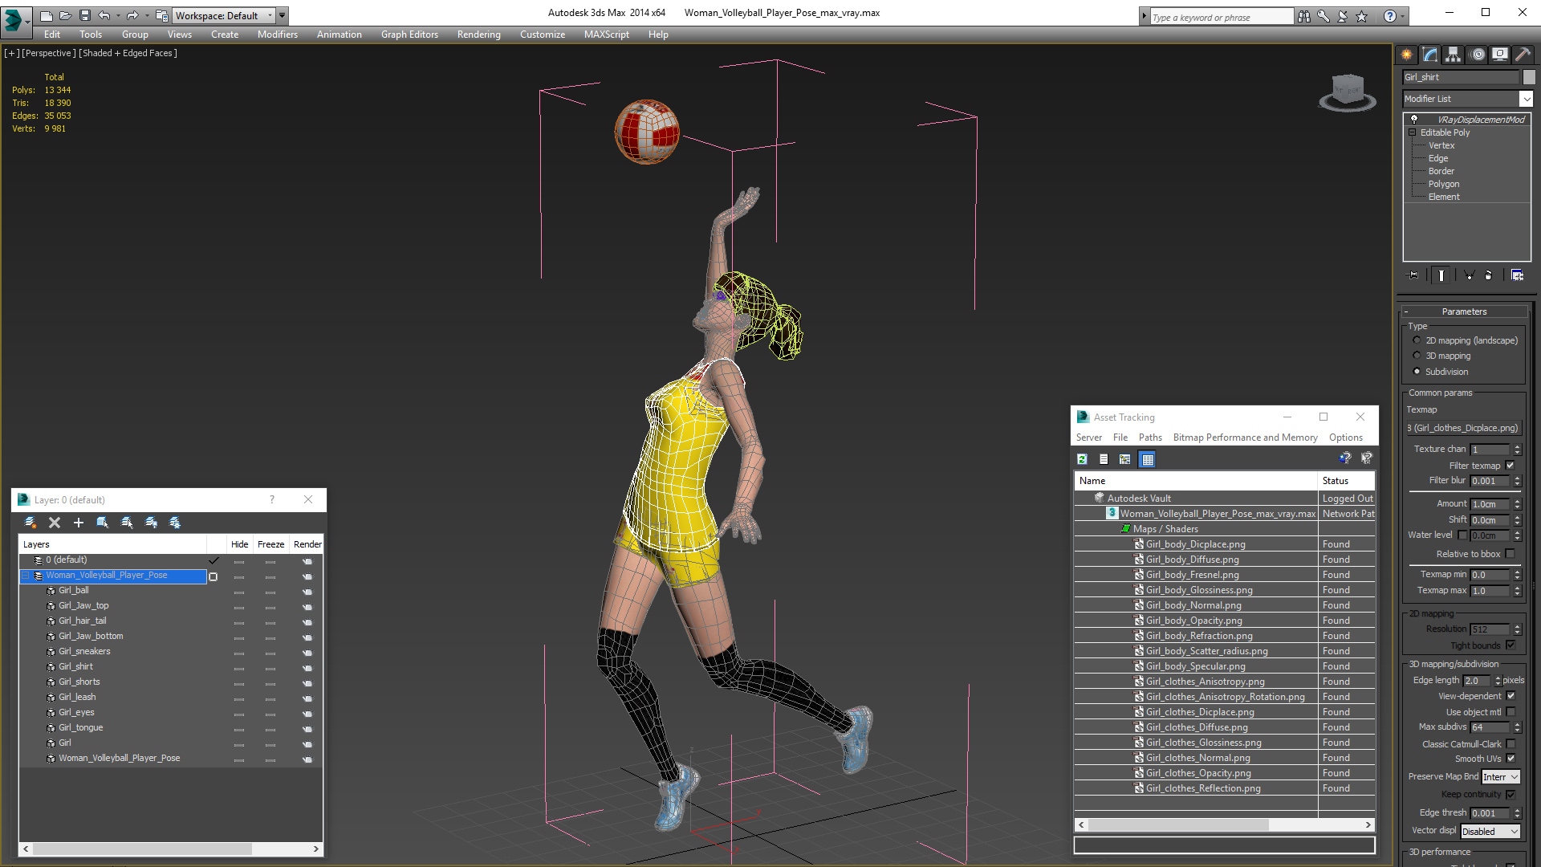Click Refresh icon in Asset Tracking
This screenshot has width=1541, height=867.
click(1082, 459)
